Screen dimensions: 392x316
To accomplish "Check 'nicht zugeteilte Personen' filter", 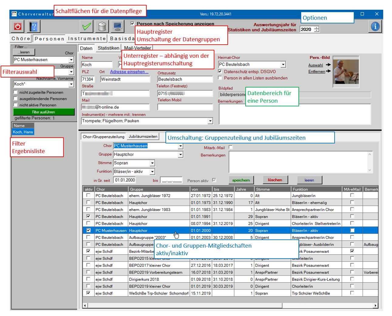I will [15, 92].
